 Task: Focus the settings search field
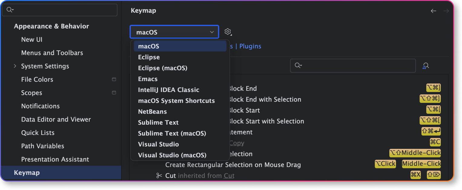click(60, 10)
